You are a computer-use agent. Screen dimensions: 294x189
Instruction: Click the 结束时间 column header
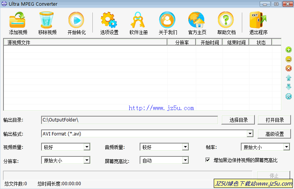click(x=236, y=43)
